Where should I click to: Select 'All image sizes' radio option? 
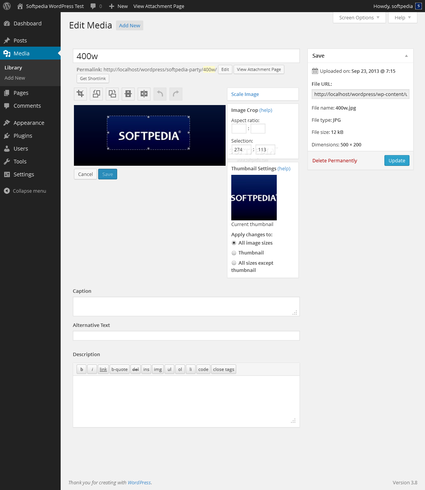[x=234, y=243]
